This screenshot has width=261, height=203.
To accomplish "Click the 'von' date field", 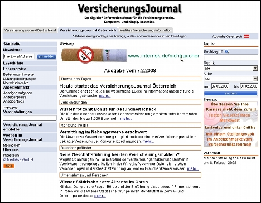I will 220,86.
